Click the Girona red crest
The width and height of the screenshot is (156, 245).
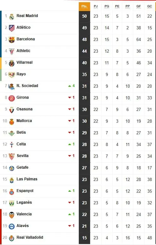(x=12, y=98)
